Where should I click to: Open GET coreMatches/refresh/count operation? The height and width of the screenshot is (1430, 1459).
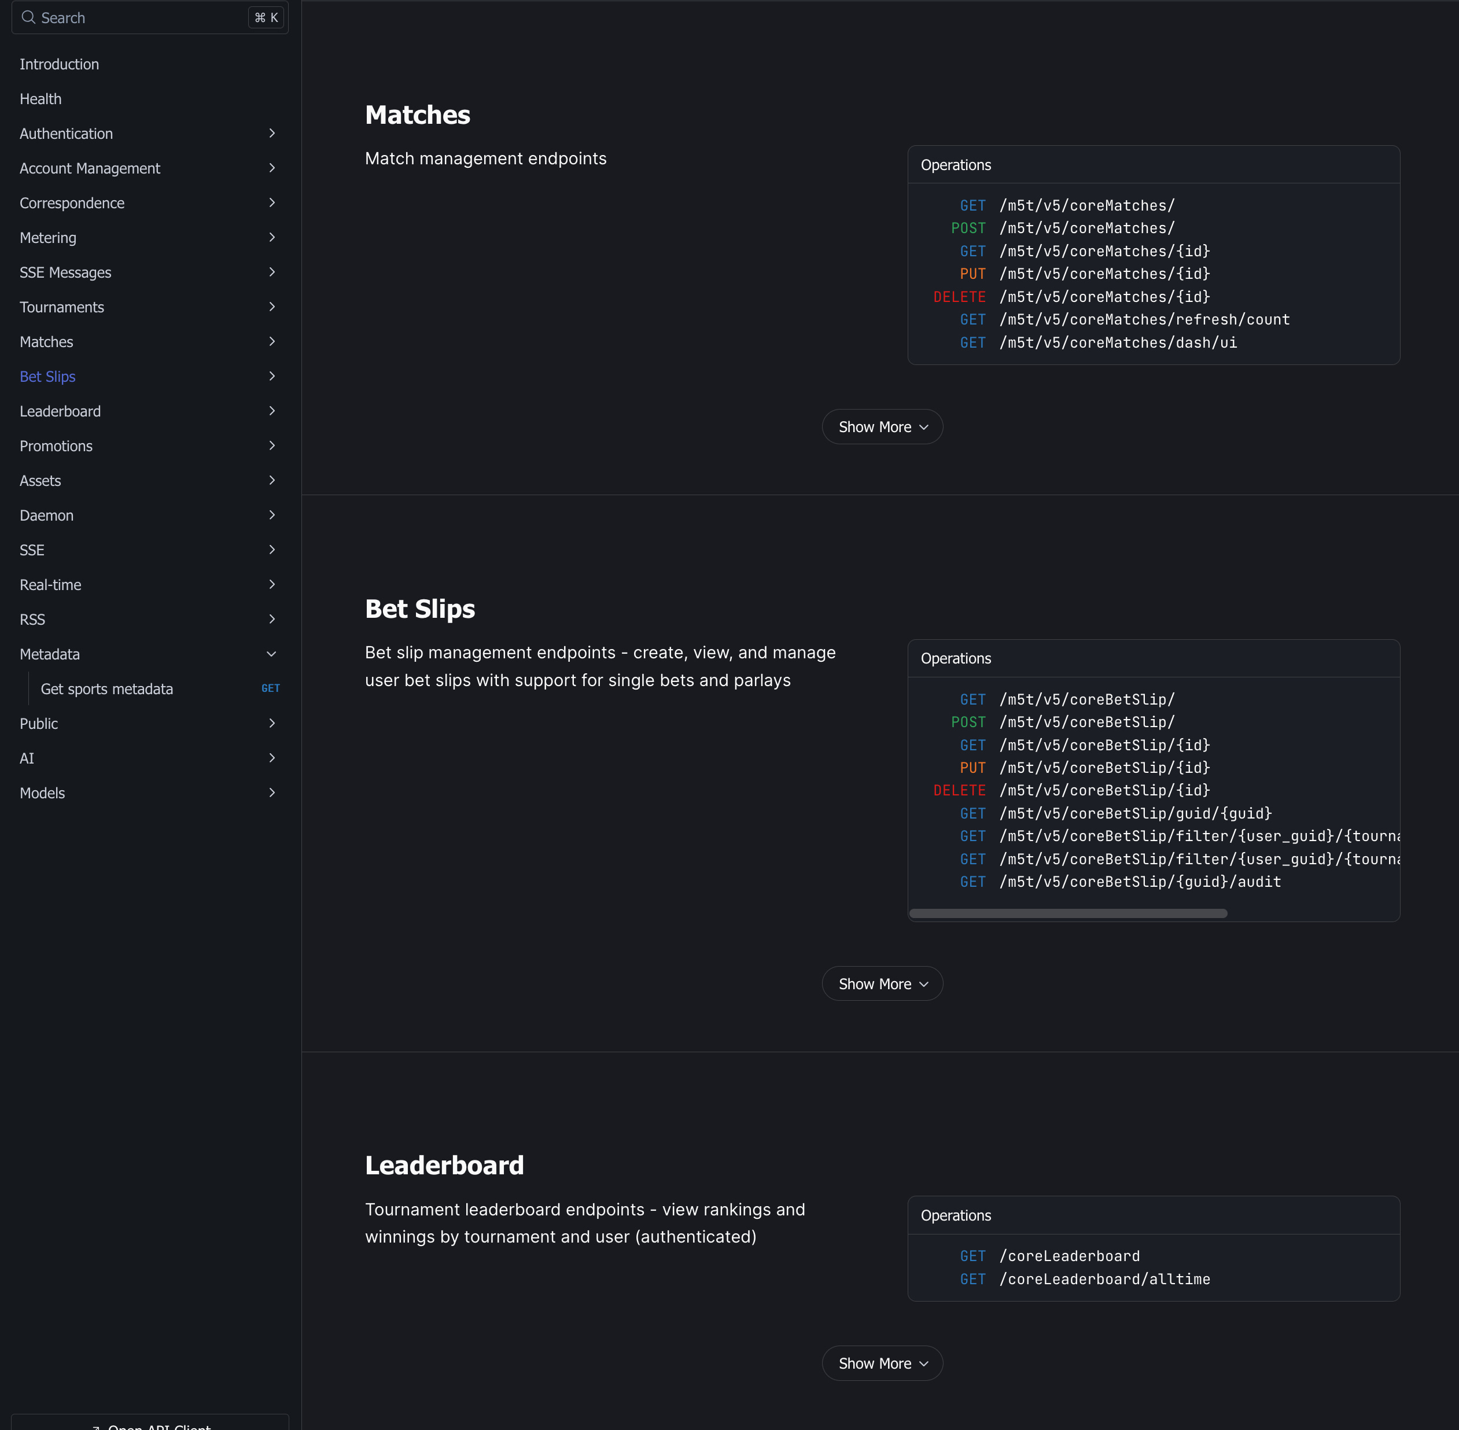pos(1125,319)
